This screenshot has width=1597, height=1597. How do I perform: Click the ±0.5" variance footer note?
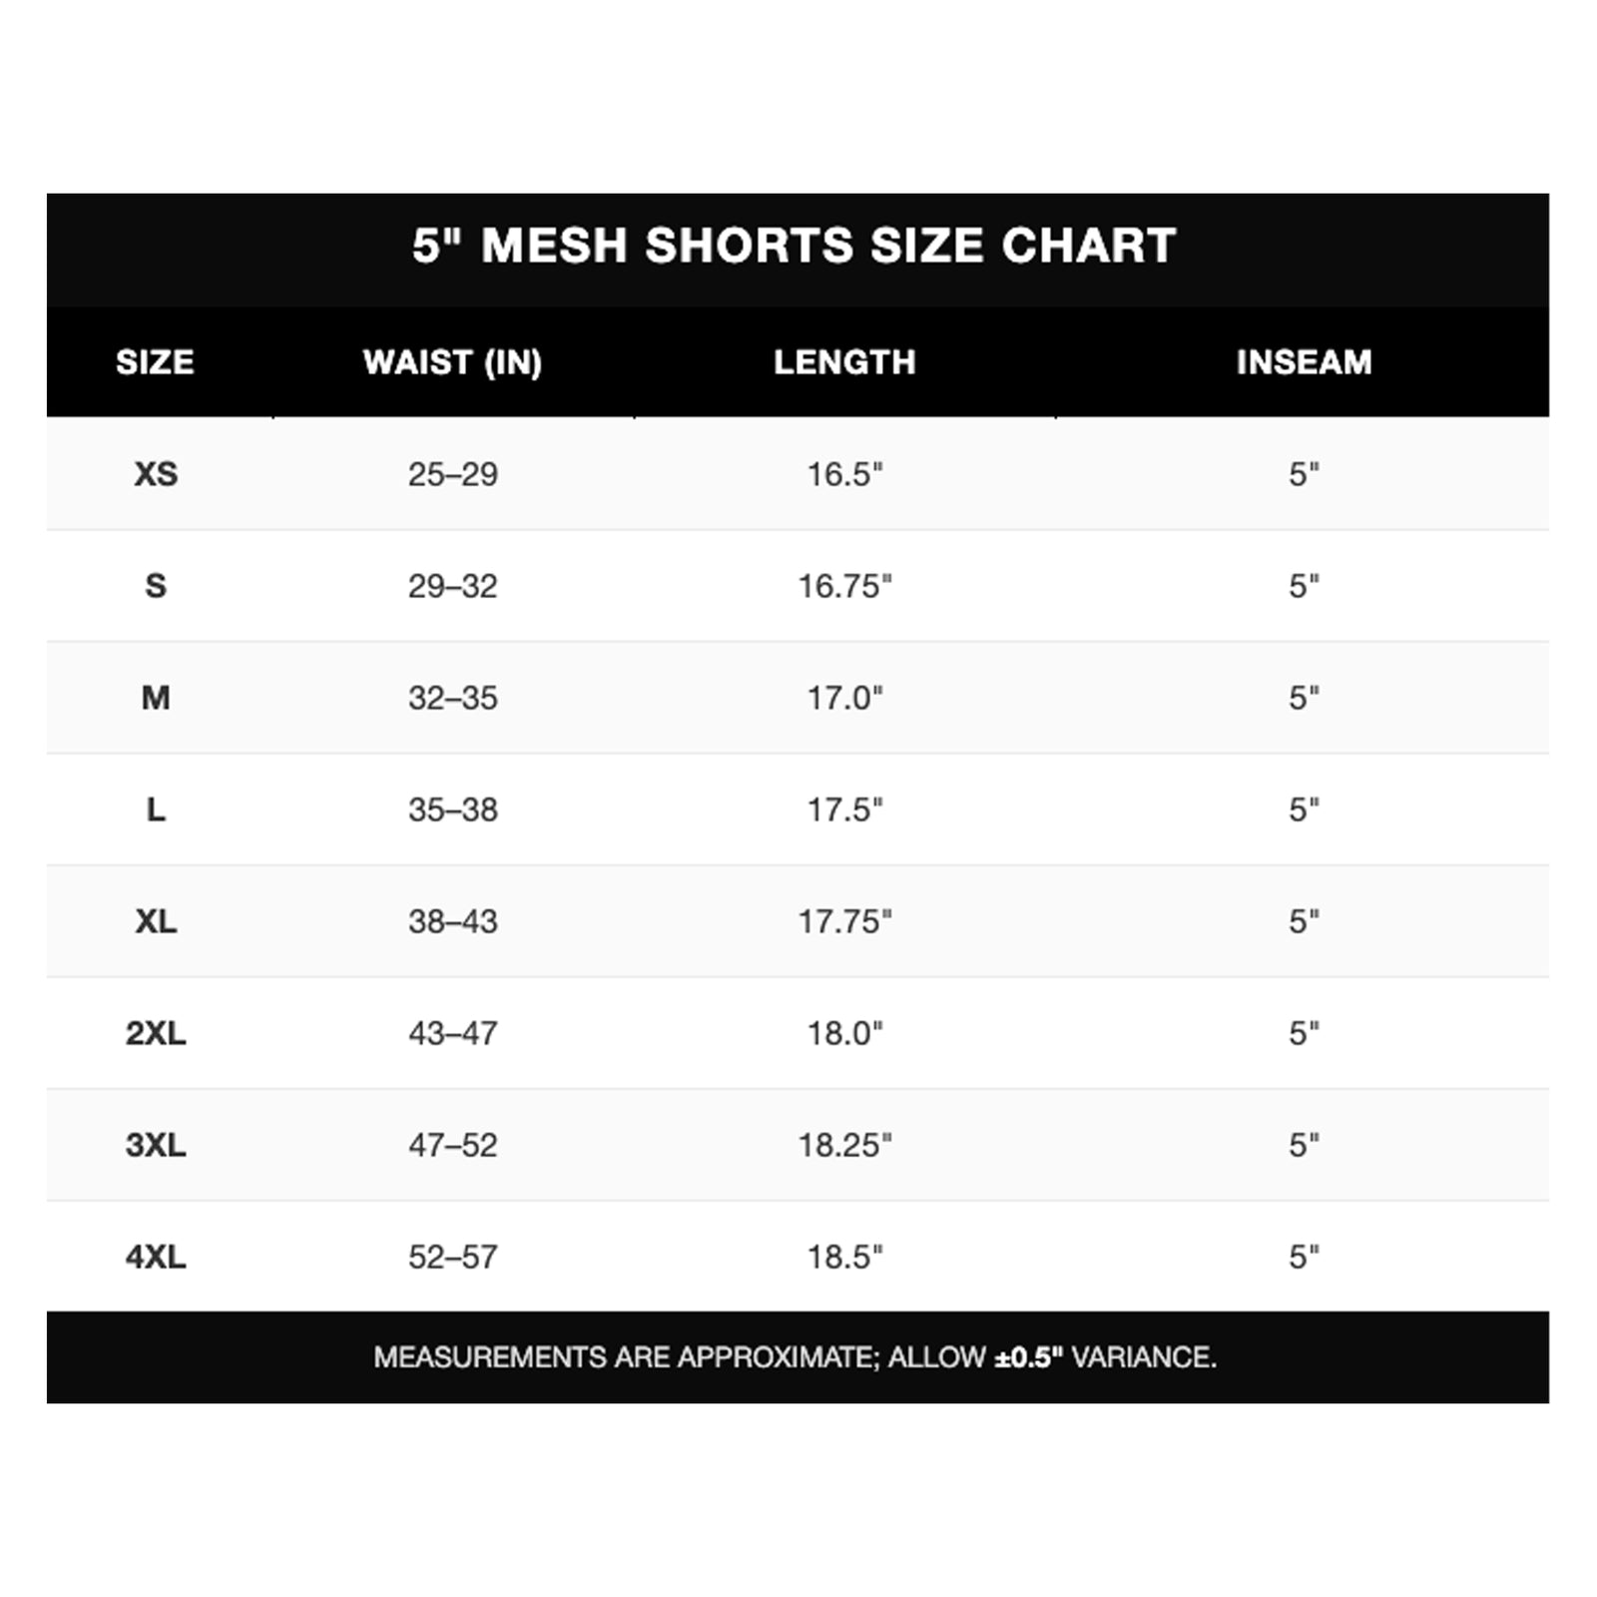[x=796, y=1357]
